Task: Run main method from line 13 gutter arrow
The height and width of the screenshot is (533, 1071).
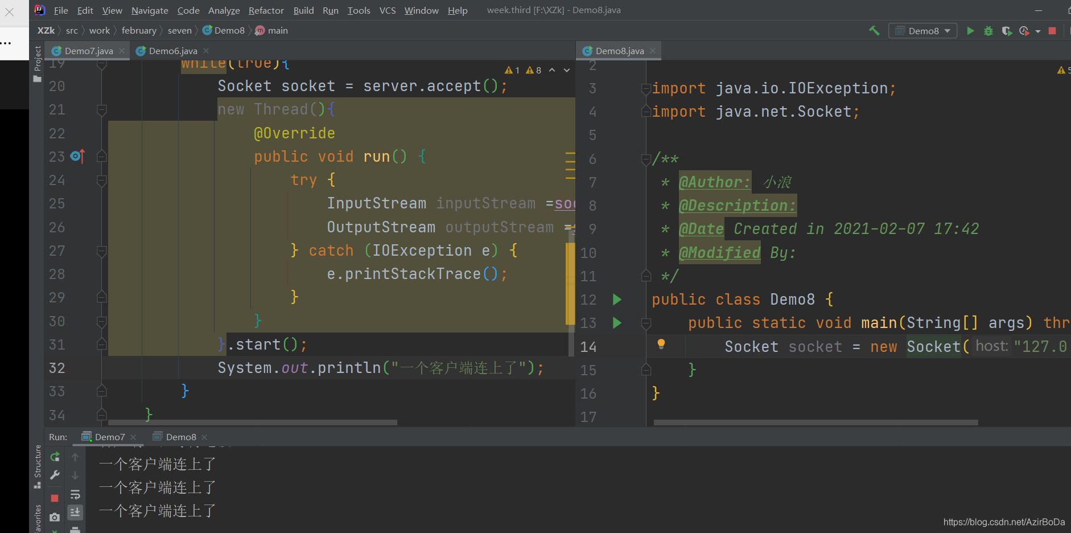Action: click(x=617, y=323)
